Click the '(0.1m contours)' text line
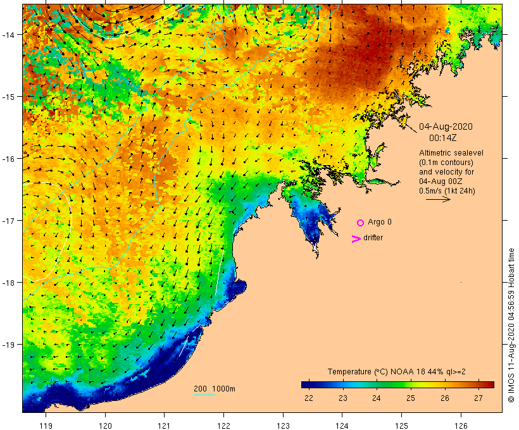This screenshot has width=519, height=430. click(x=446, y=163)
